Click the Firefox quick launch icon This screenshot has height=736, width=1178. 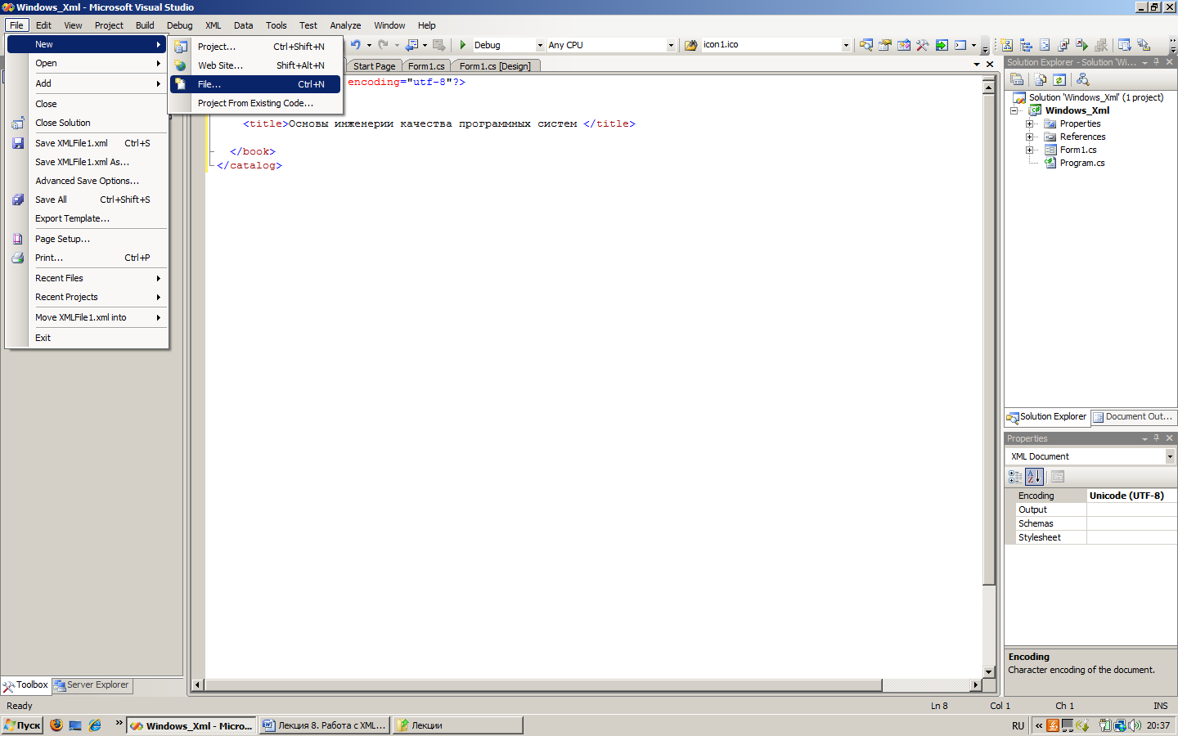[56, 725]
